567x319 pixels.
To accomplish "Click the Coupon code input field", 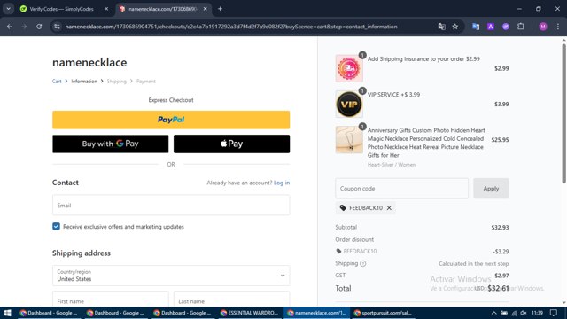I will pyautogui.click(x=401, y=189).
